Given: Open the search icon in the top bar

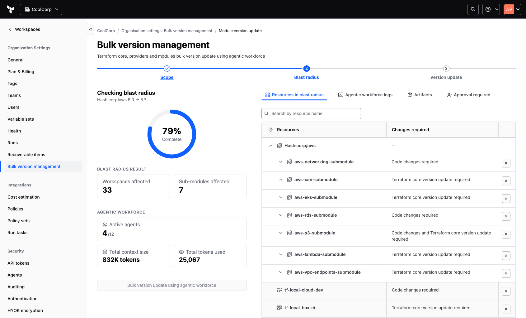Looking at the screenshot, I should click(473, 9).
